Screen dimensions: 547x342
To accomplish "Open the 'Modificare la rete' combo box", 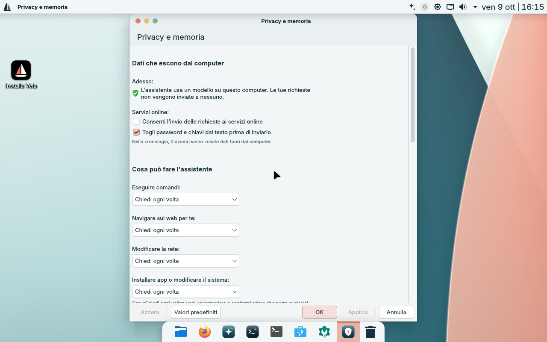I will pyautogui.click(x=185, y=261).
